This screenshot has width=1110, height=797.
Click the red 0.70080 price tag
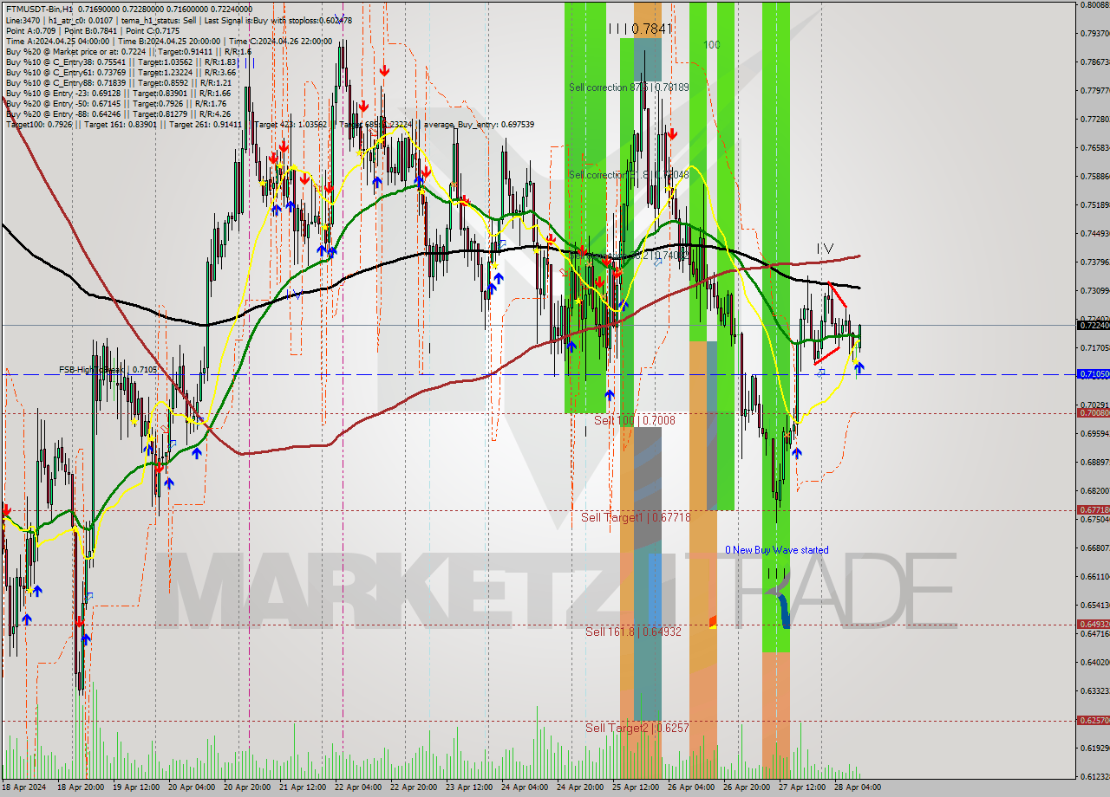pyautogui.click(x=1093, y=413)
